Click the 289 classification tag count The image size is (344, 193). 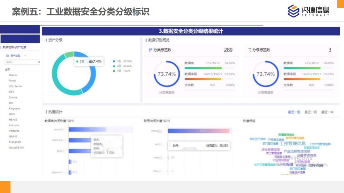(x=228, y=50)
